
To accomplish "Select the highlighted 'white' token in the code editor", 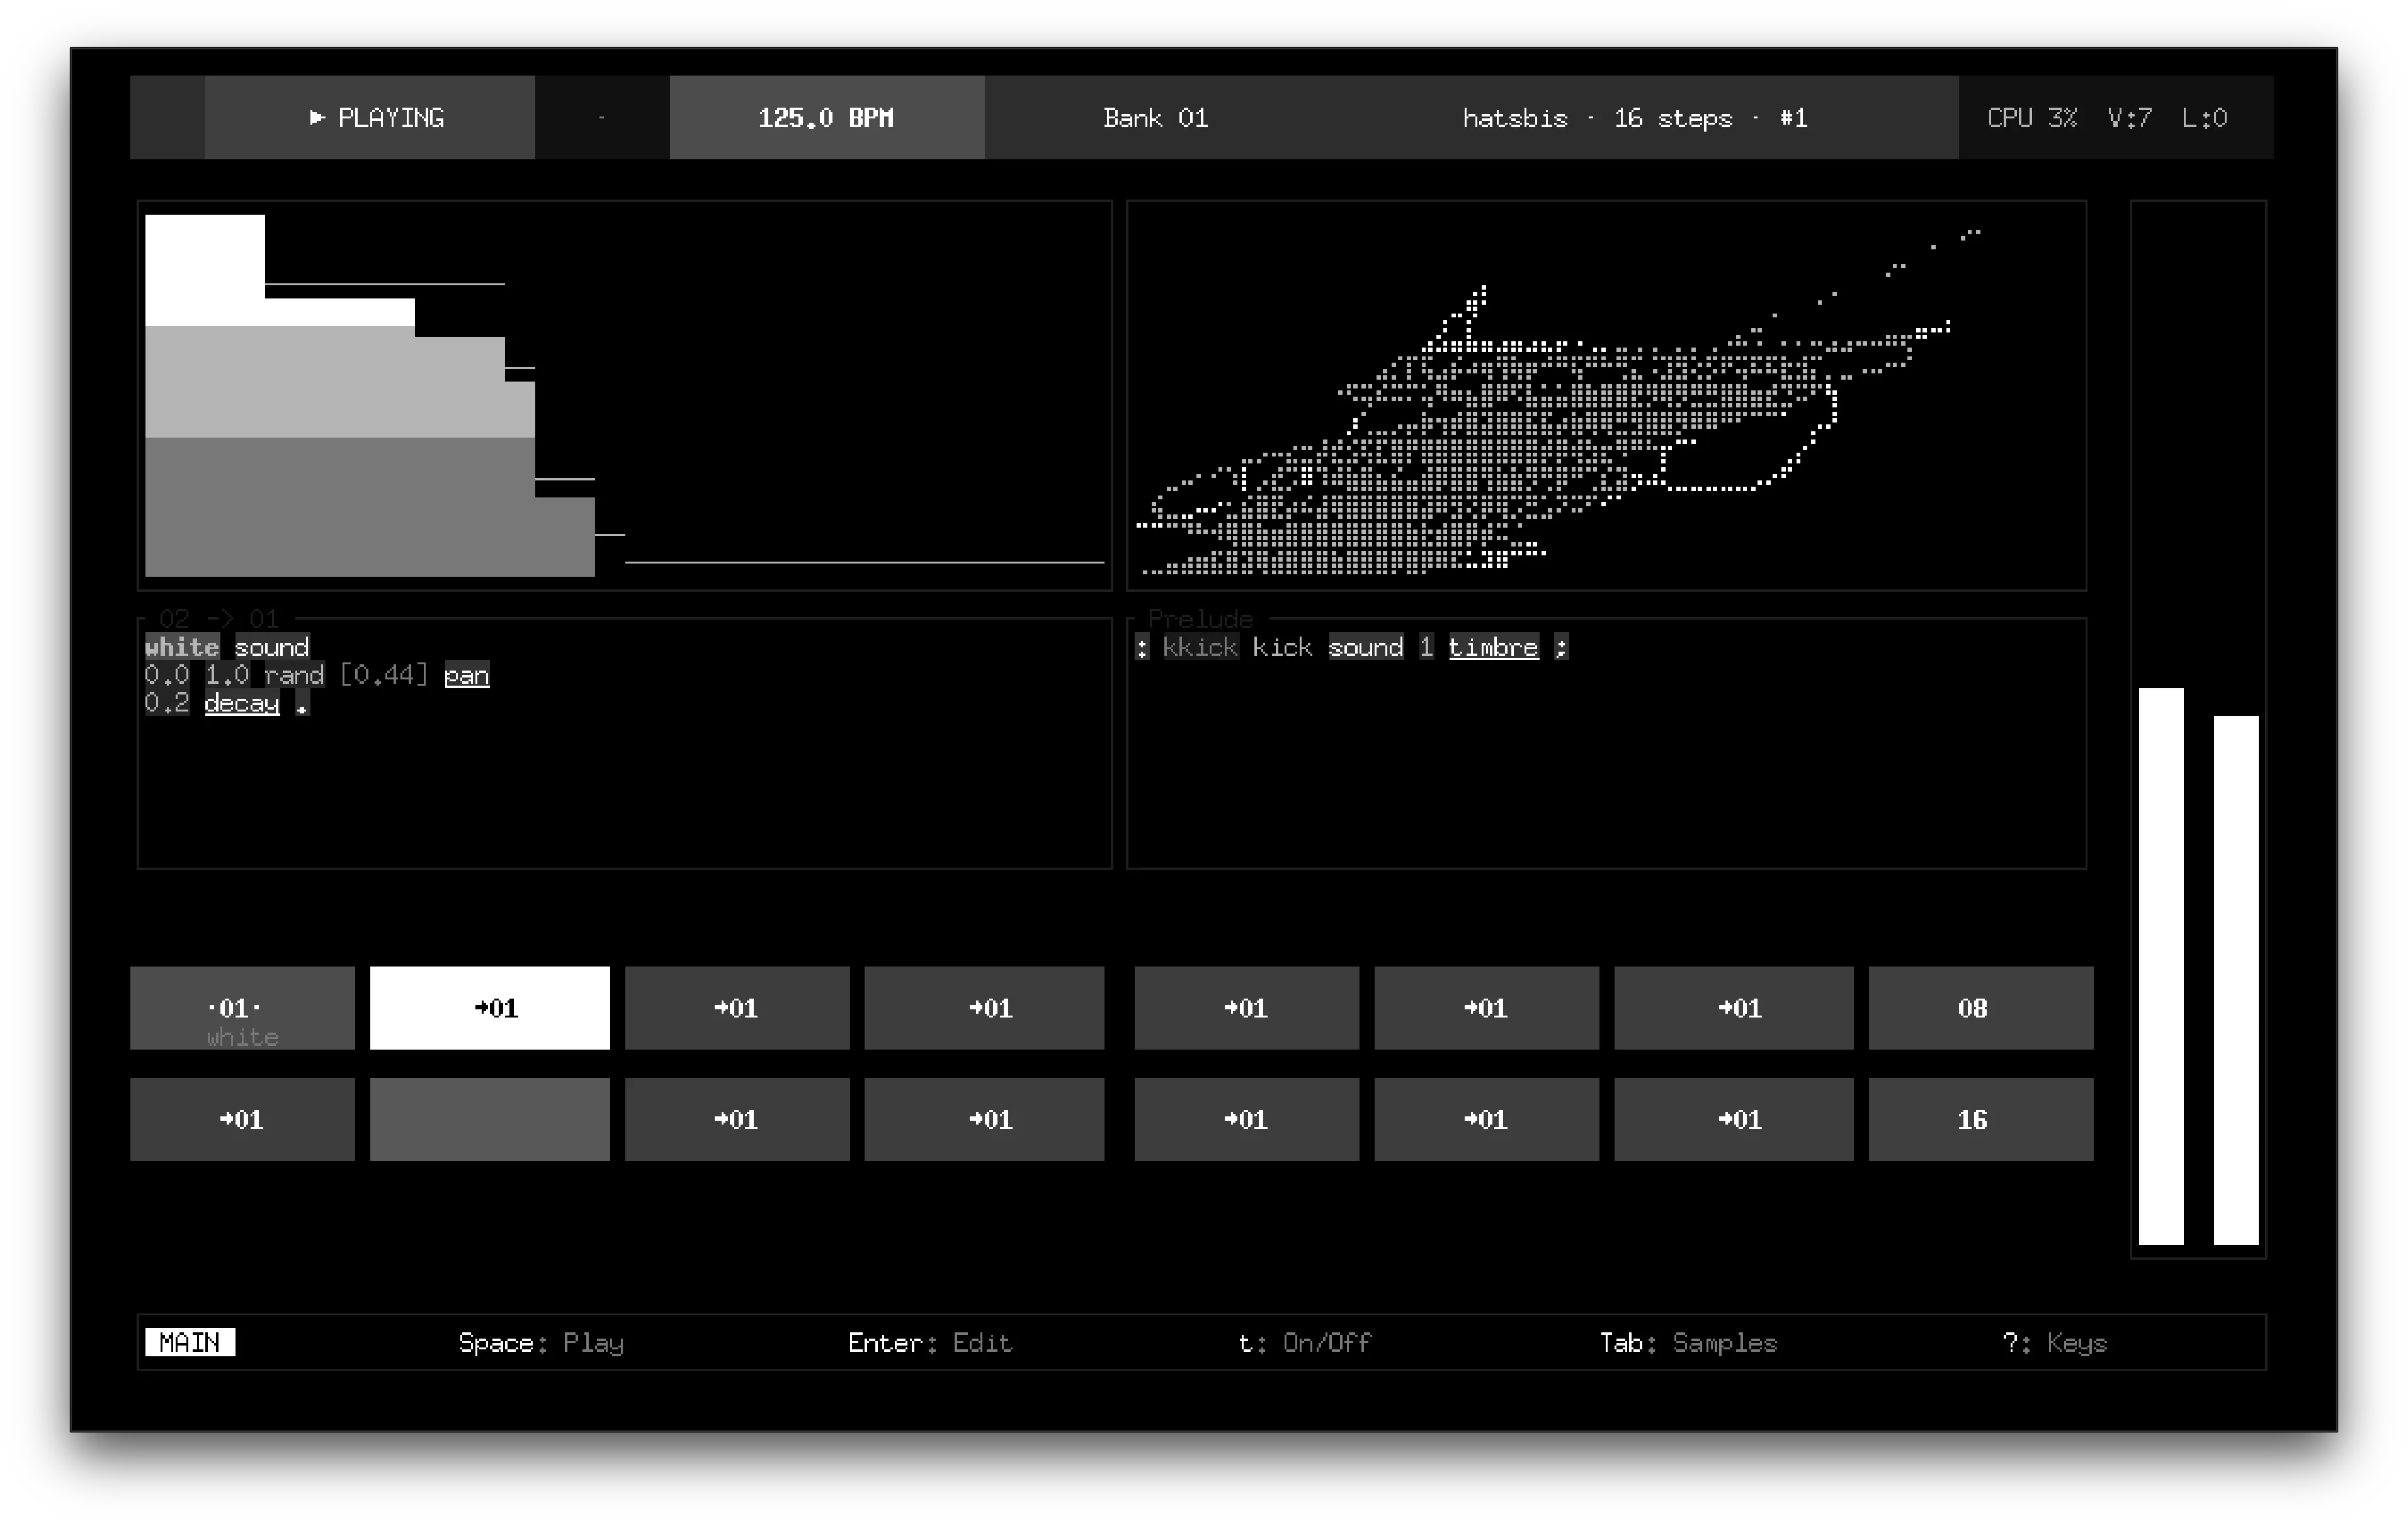I will click(x=181, y=647).
